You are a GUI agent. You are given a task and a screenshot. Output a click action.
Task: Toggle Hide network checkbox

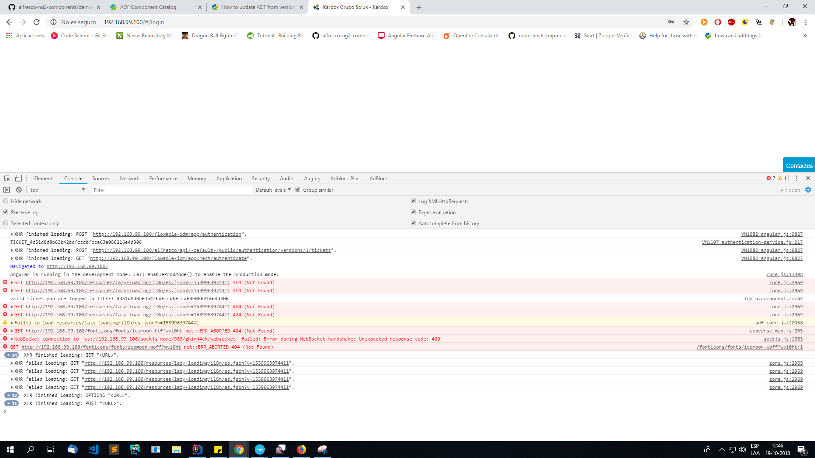(6, 201)
